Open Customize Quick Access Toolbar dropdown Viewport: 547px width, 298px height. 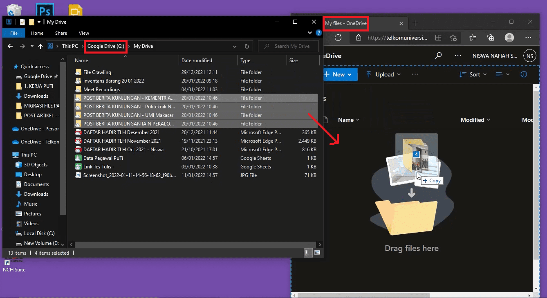click(x=39, y=22)
